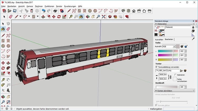
Task: Click the Front view house icon
Action: coord(134,11)
